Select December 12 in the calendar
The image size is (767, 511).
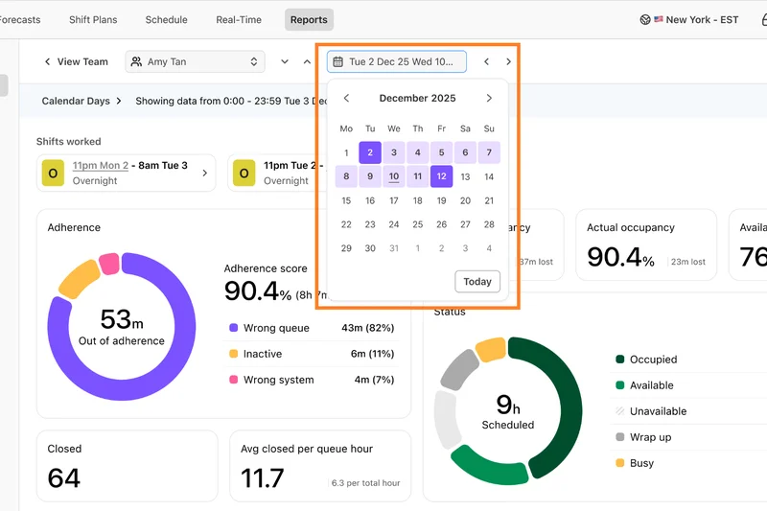(x=441, y=176)
